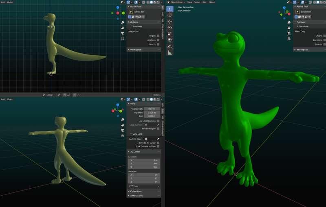The height and width of the screenshot is (207, 326).
Task: Expand the Collections panel
Action: pos(143,192)
